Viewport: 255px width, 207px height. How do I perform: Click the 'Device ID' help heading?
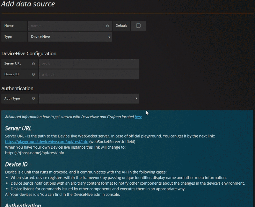click(16, 164)
